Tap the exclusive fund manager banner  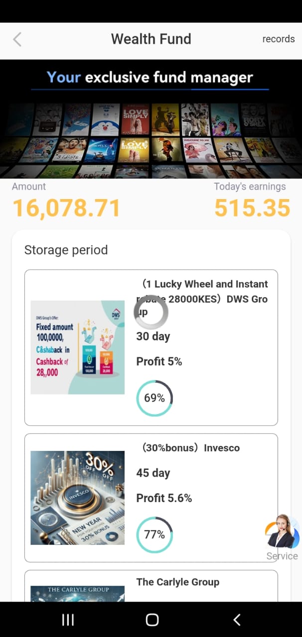151,119
